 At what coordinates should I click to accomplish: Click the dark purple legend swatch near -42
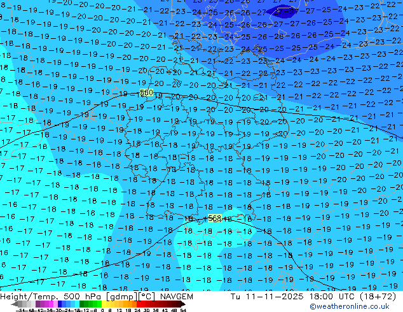coord(38,304)
